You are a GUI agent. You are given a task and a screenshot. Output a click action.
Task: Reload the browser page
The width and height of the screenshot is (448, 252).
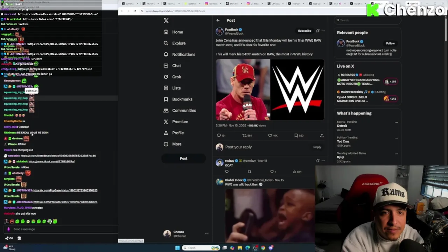(x=135, y=11)
